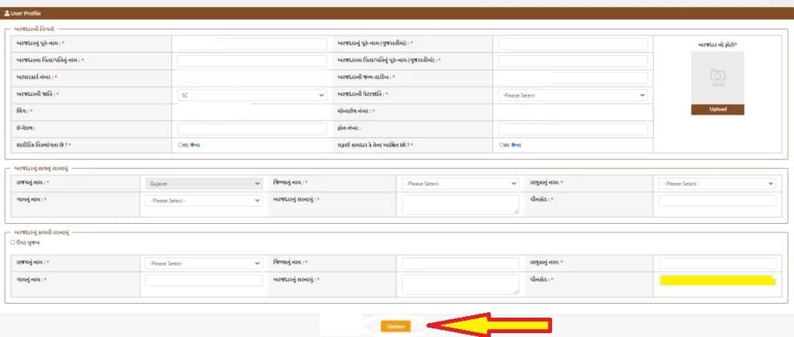Click the applicant full name field
The height and width of the screenshot is (337, 794).
point(252,44)
